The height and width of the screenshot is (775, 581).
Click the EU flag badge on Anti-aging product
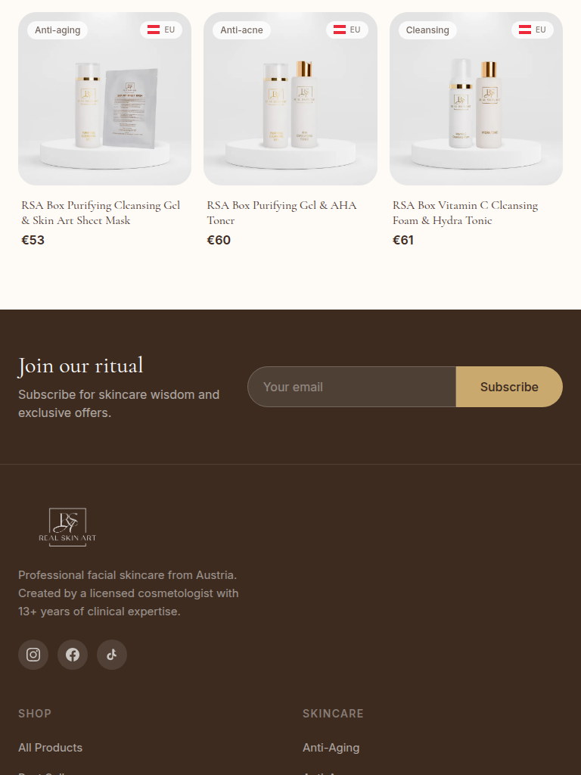coord(161,30)
